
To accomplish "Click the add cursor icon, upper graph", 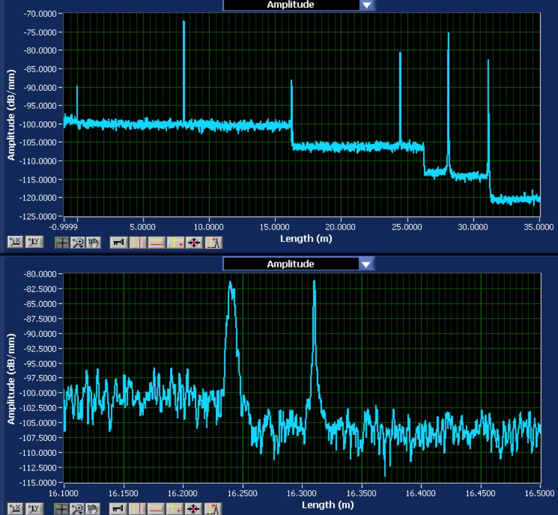I will (176, 243).
